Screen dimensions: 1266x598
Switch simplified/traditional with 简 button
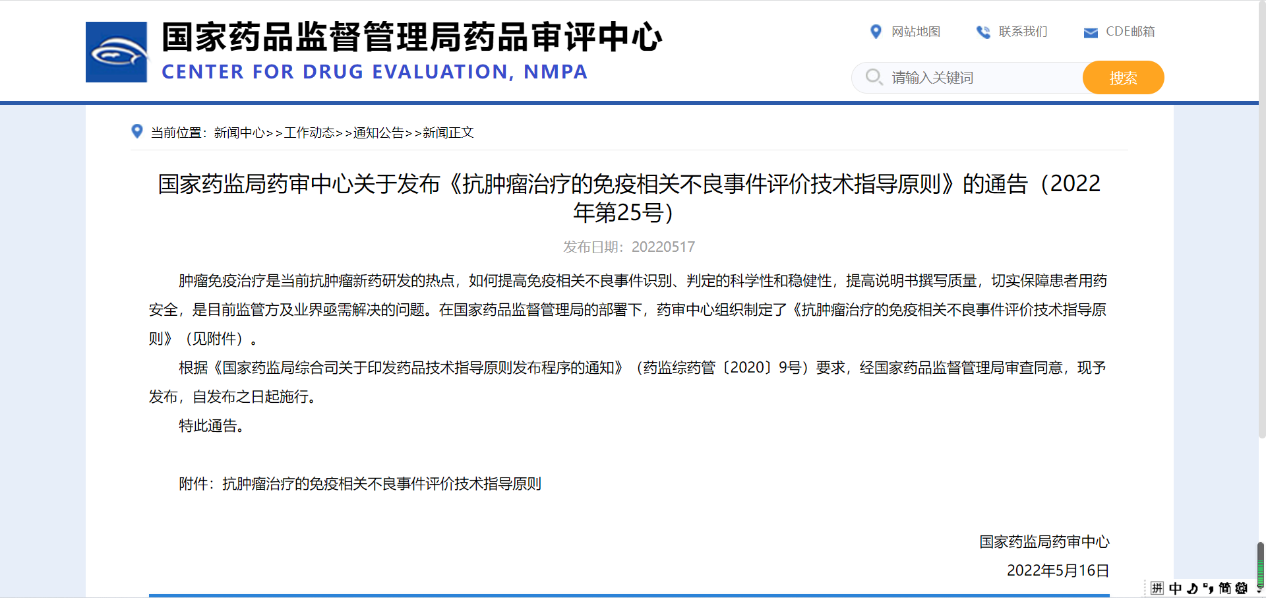click(x=1224, y=588)
